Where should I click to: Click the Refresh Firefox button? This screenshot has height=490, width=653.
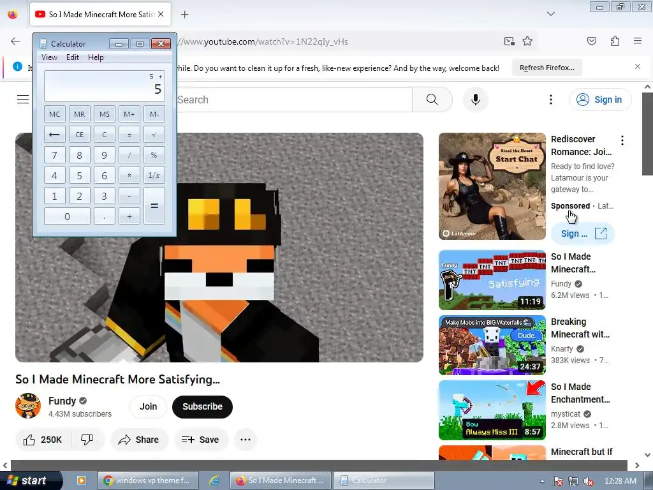point(547,68)
